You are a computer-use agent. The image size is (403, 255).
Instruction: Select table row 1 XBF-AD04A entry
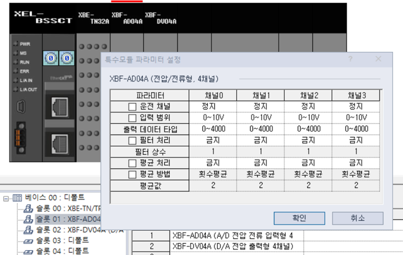(x=237, y=236)
